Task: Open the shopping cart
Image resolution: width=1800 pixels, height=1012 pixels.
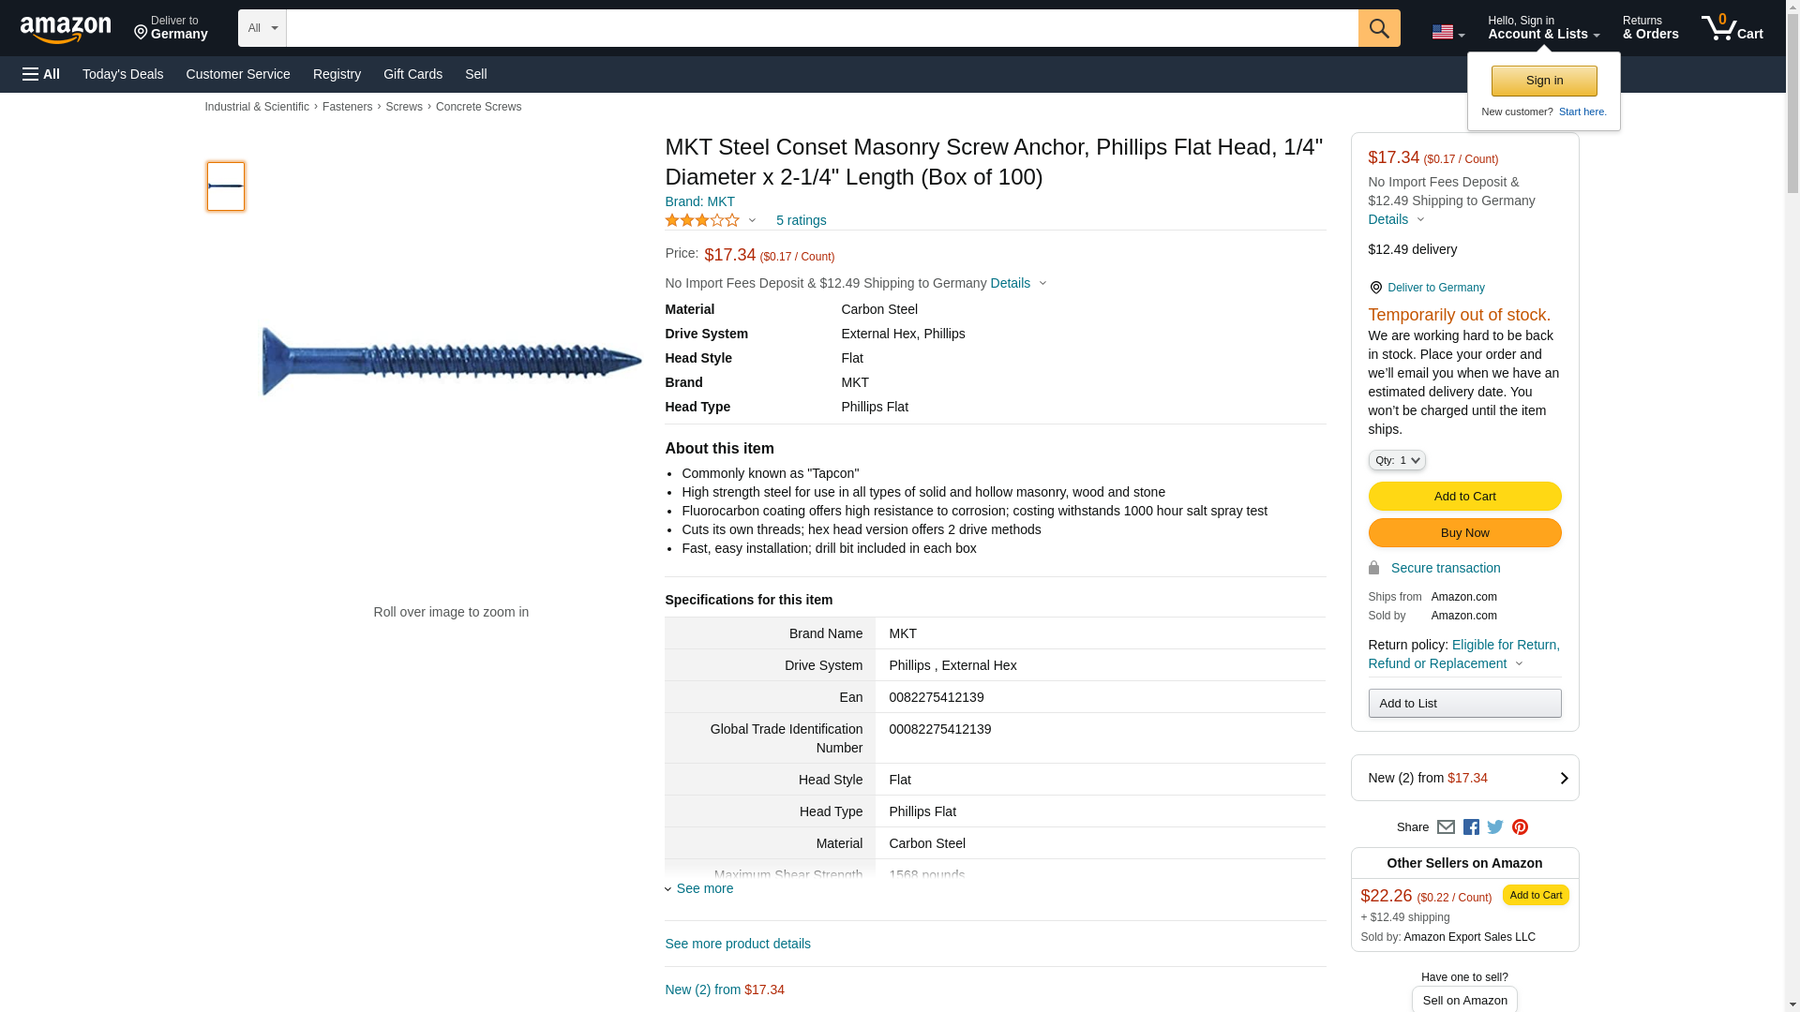Action: (1732, 28)
